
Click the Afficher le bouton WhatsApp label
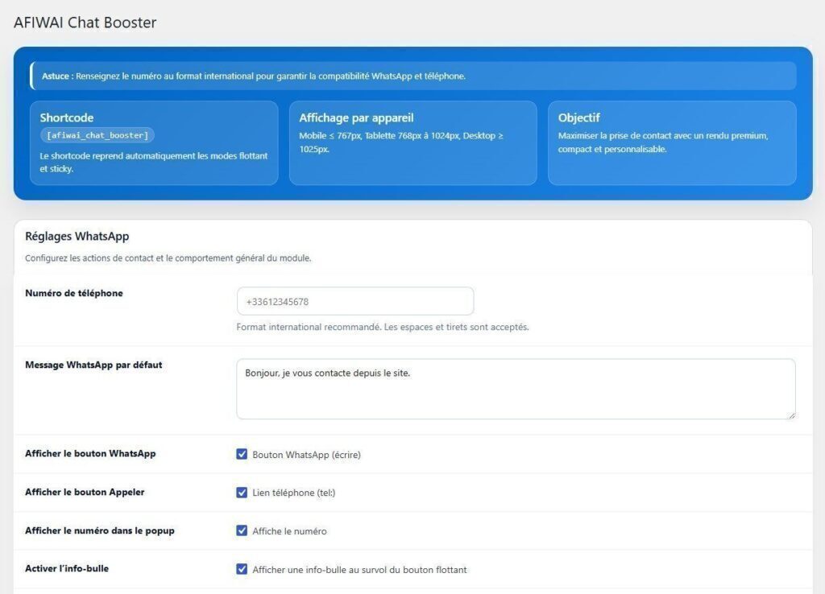(x=90, y=454)
